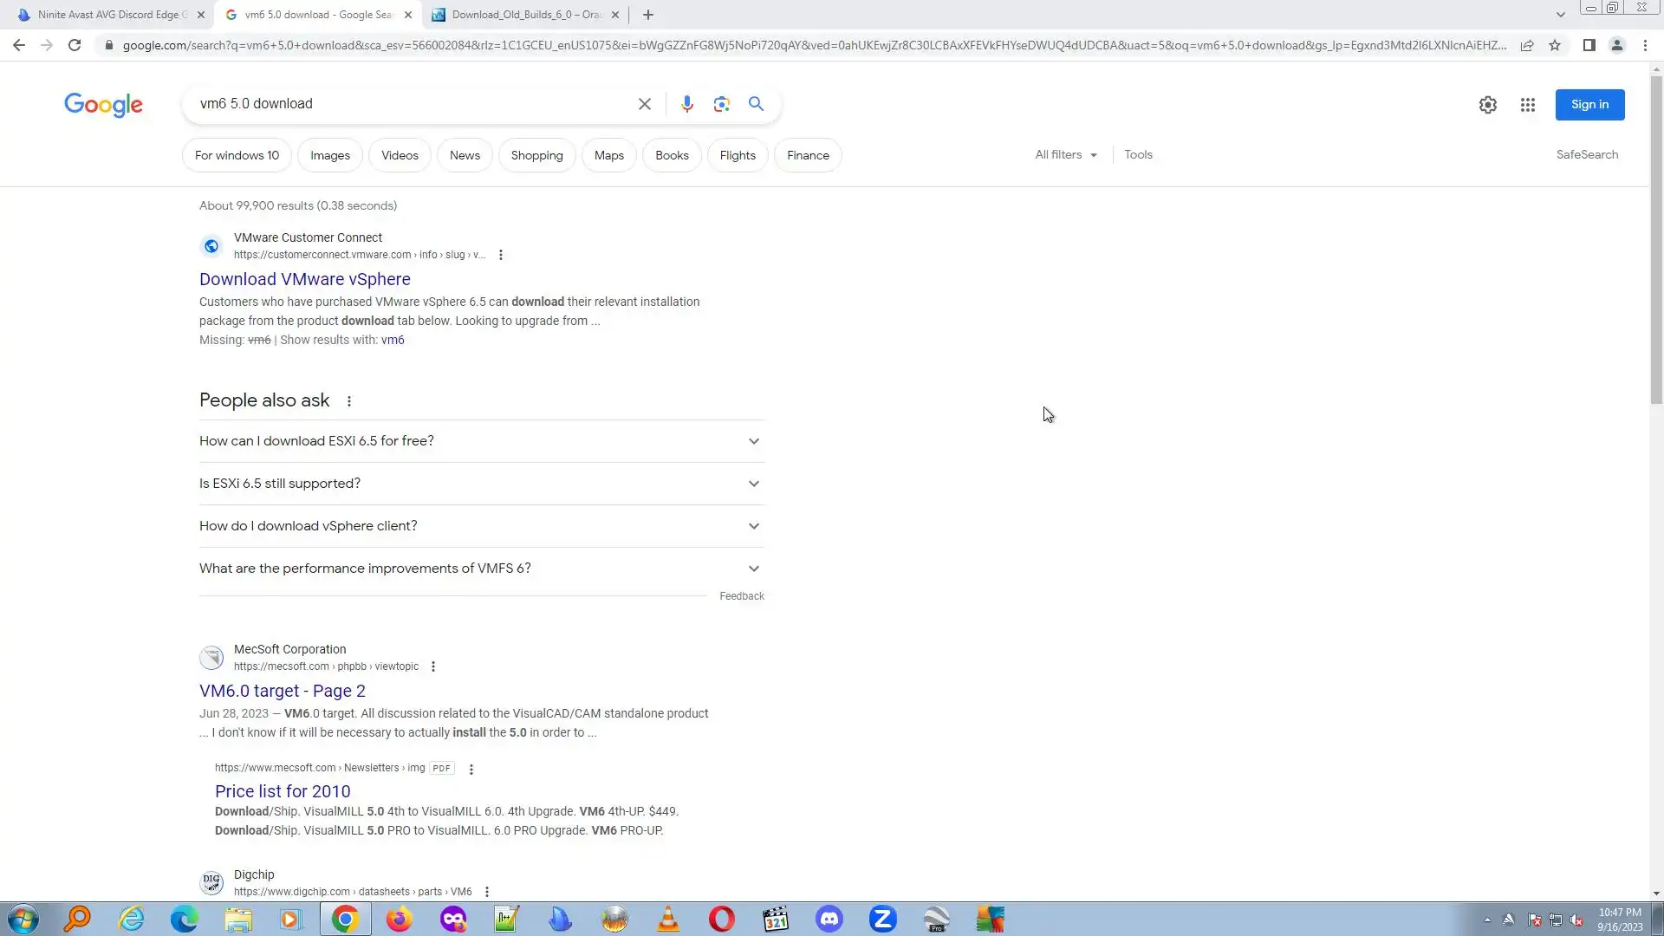Open Google apps grid icon
The image size is (1664, 936).
pyautogui.click(x=1527, y=105)
